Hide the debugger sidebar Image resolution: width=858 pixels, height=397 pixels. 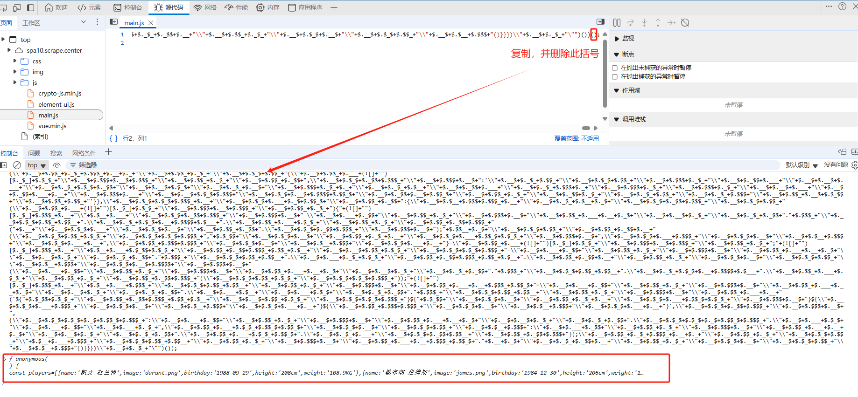click(x=600, y=22)
